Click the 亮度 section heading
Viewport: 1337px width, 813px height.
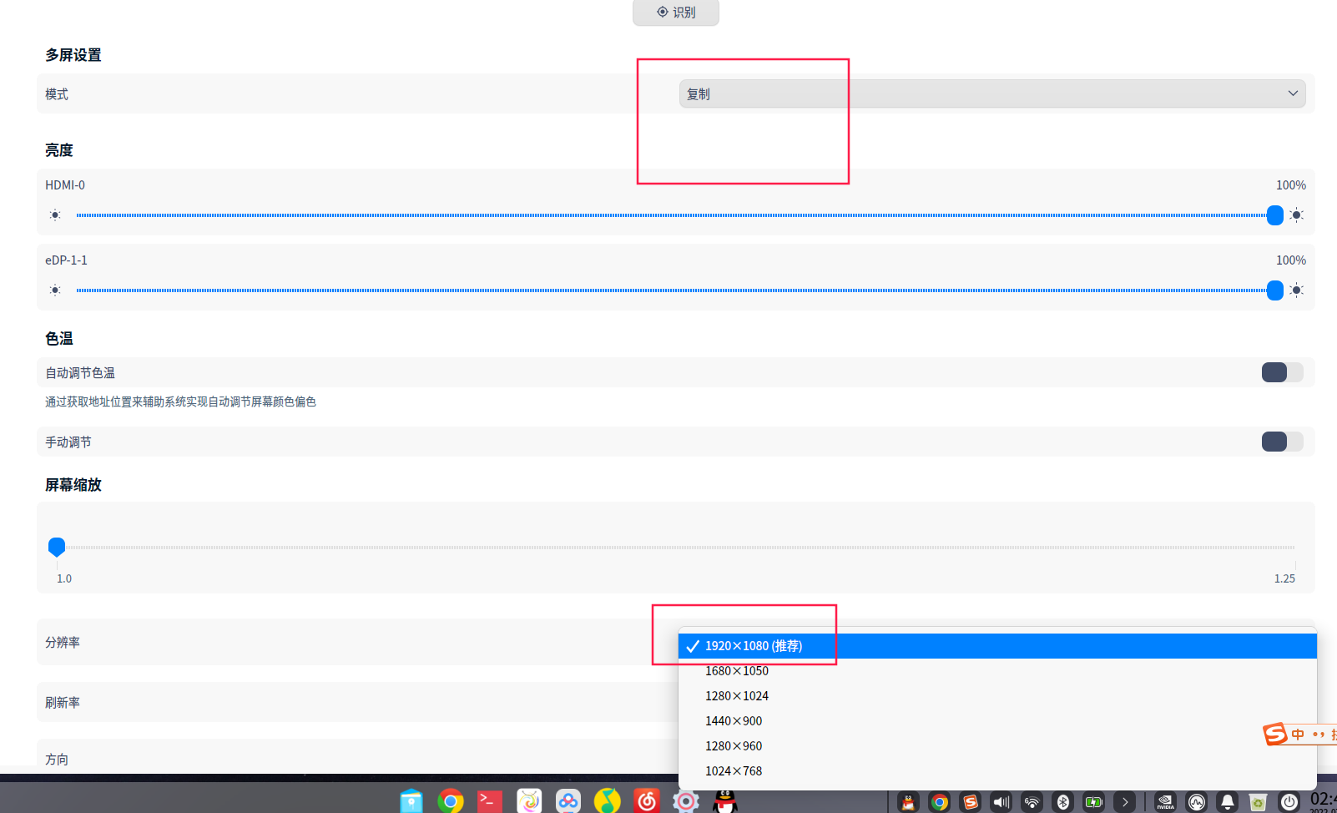59,150
